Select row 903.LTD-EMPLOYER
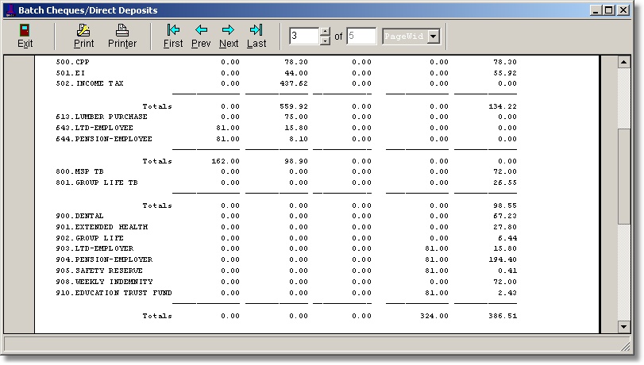The image size is (644, 365). coord(94,248)
